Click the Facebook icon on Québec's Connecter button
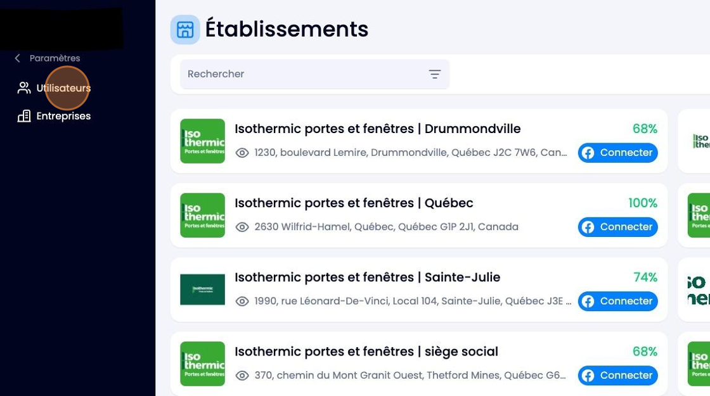 point(588,227)
